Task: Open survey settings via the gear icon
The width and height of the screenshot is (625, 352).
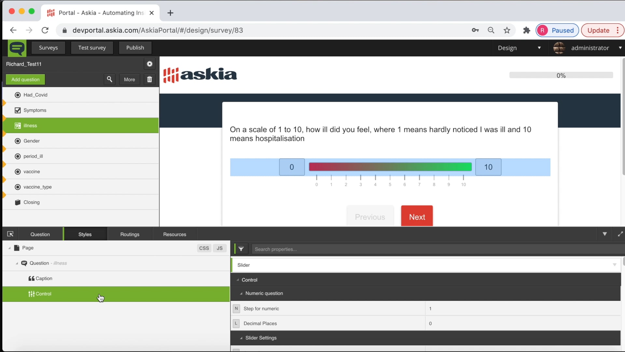Action: (x=150, y=64)
